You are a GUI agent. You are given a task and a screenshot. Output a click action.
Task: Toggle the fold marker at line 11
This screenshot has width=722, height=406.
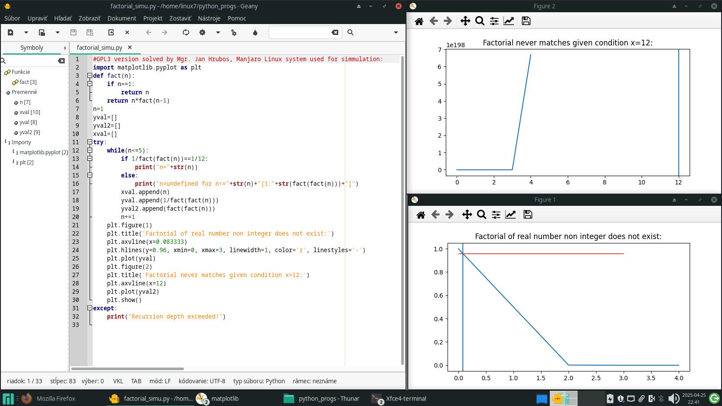pyautogui.click(x=90, y=142)
